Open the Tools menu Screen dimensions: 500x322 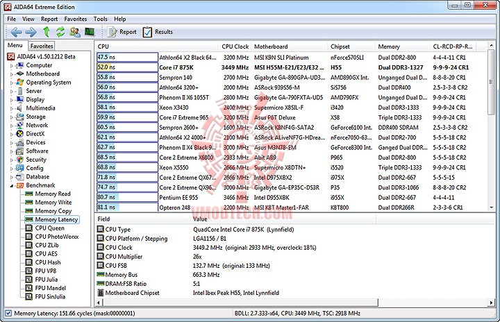coord(101,19)
